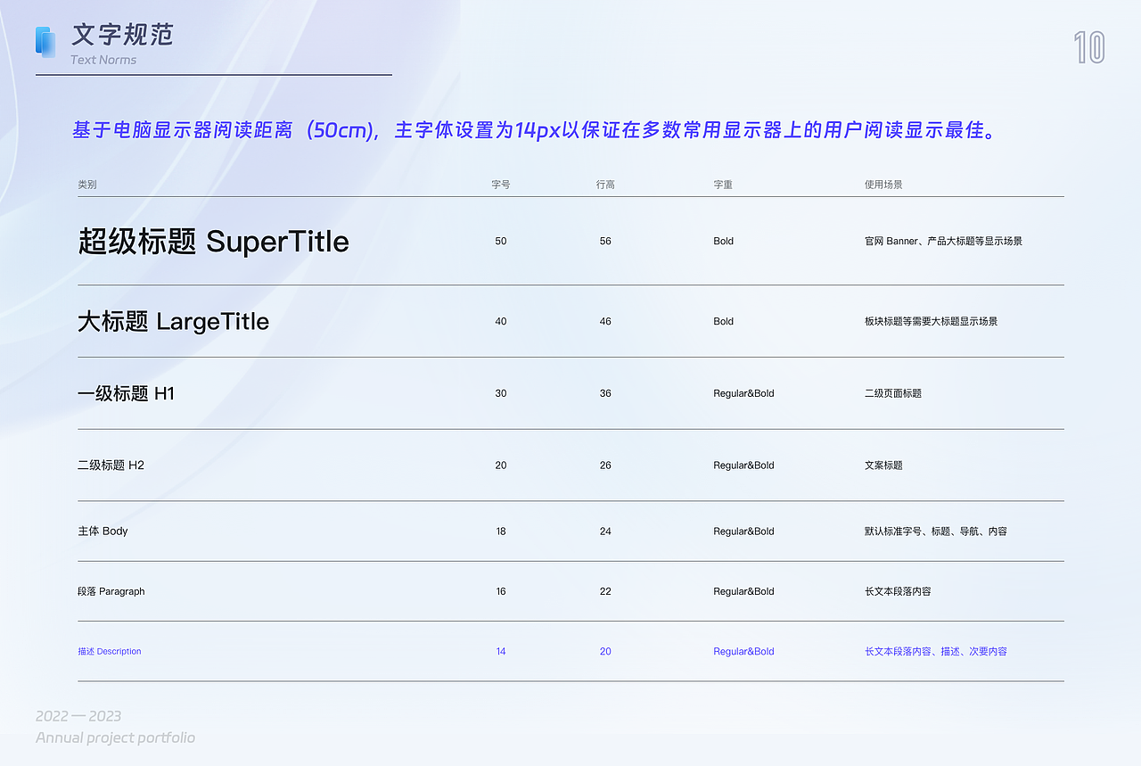Click 官网 Banner、产品大标题等显示场景 usage cell

click(943, 241)
